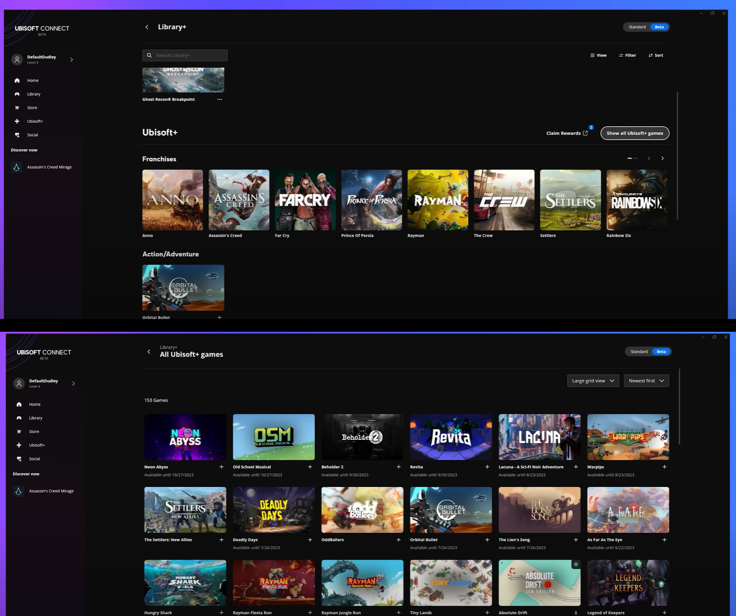Add The Lion's Song with its plus icon

click(x=576, y=540)
